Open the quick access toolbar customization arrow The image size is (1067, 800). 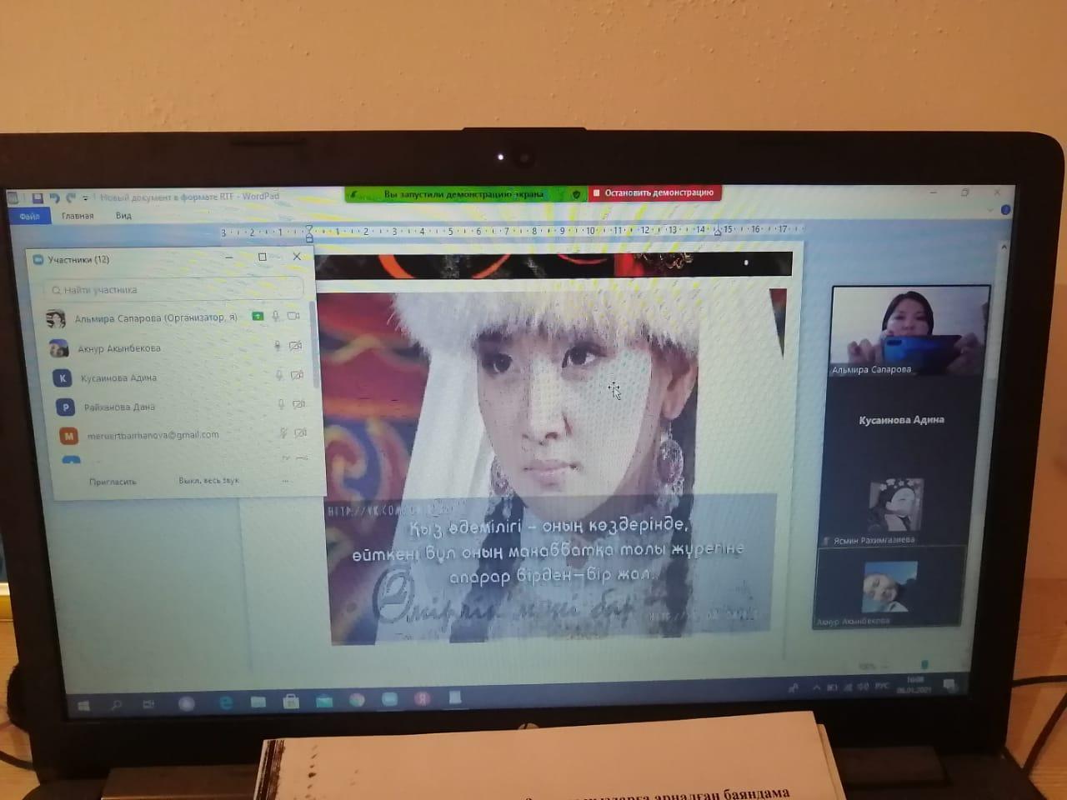pos(85,199)
